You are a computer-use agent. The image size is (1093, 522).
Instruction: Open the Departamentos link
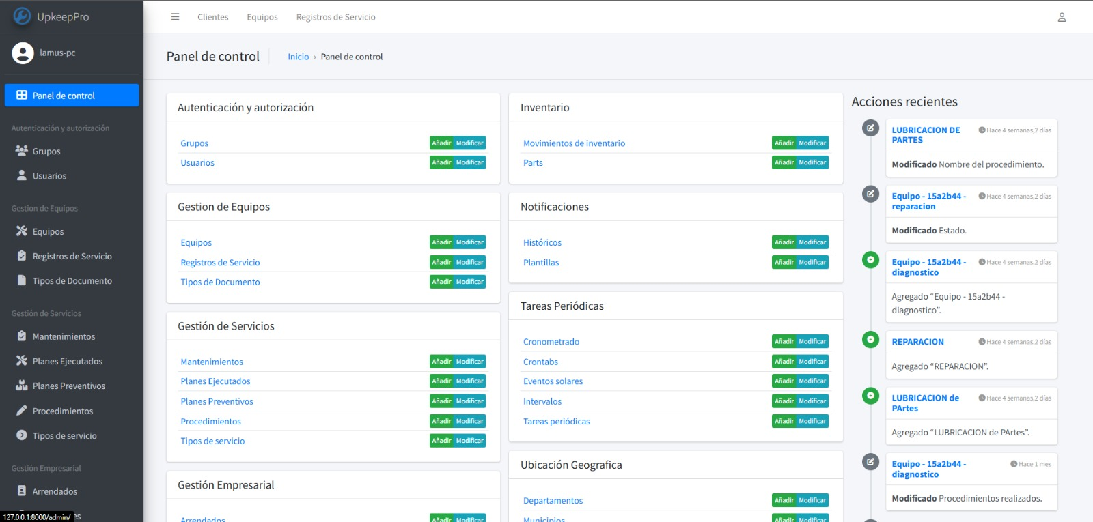[553, 501]
